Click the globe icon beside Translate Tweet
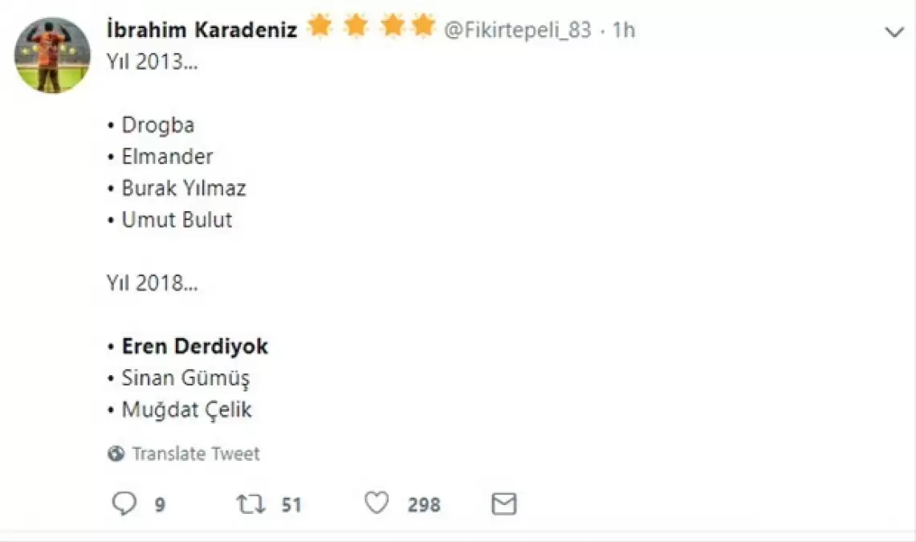 coord(116,454)
